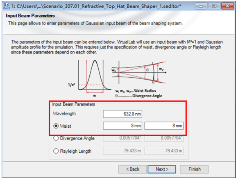
Task: Go to previous page with Back button
Action: pyautogui.click(x=132, y=169)
